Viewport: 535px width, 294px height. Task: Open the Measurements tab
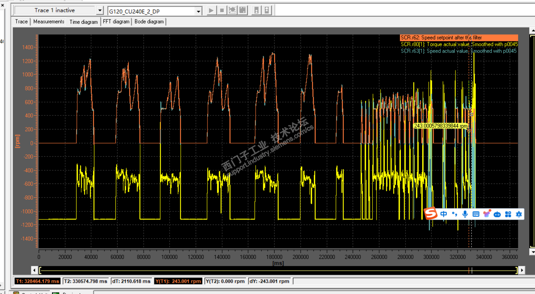[x=49, y=22]
